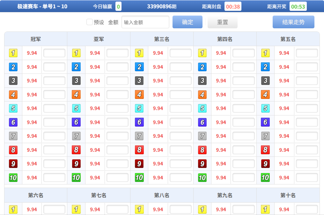
Task: Open the 结果走势 results trend view
Action: (293, 22)
